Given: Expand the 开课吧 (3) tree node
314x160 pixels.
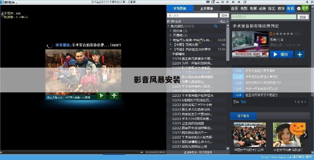Looking at the screenshot, I should coord(170,35).
